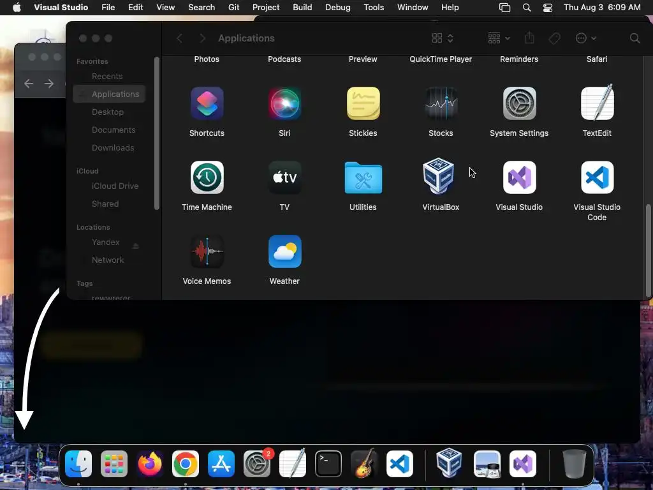Open the Stickies app
The height and width of the screenshot is (490, 653).
pyautogui.click(x=363, y=103)
